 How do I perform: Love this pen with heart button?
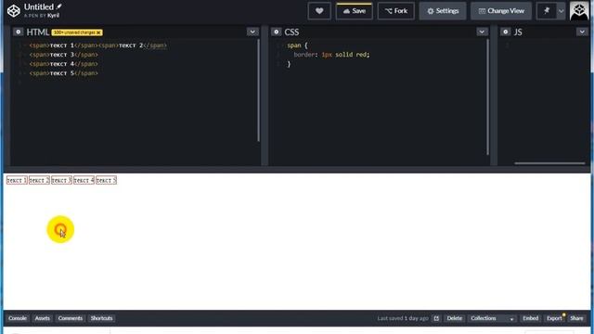pyautogui.click(x=319, y=11)
